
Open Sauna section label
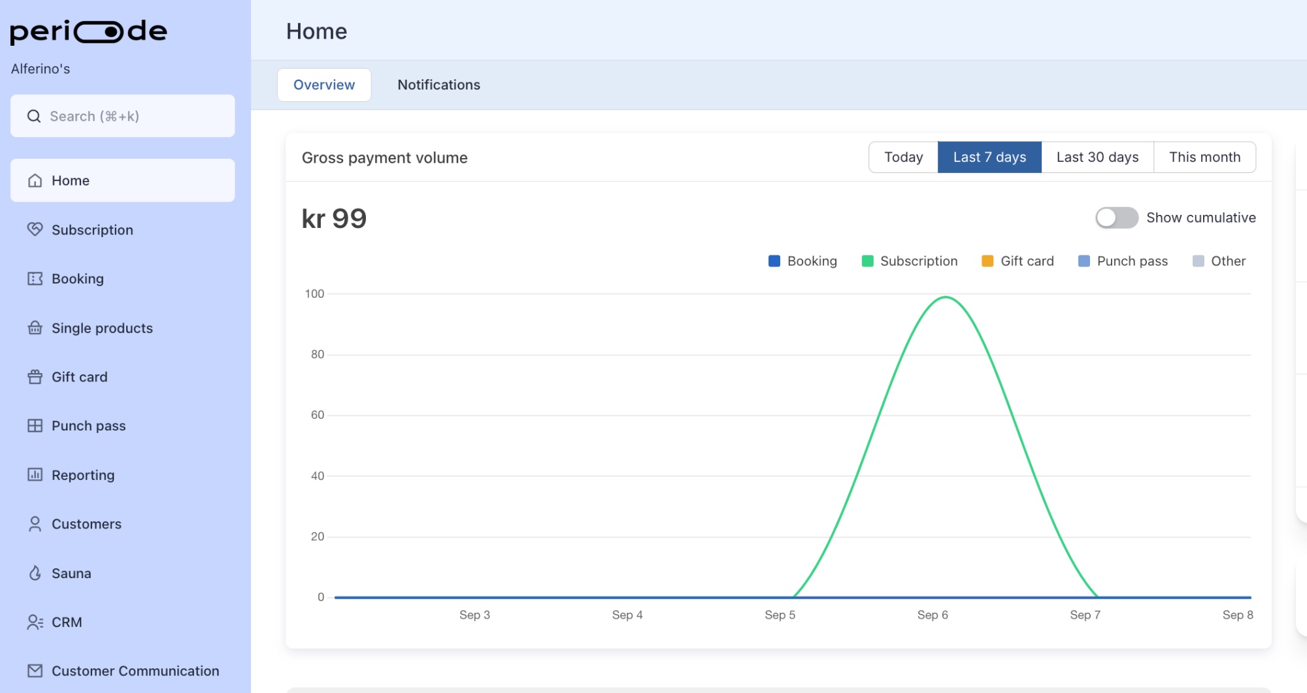pyautogui.click(x=71, y=573)
